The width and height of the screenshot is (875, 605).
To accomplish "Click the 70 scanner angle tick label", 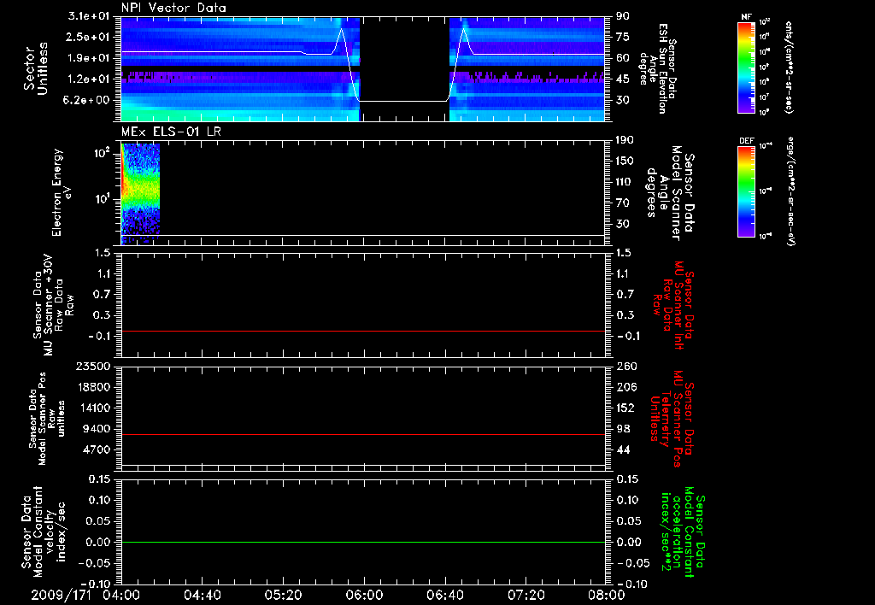I will click(623, 203).
